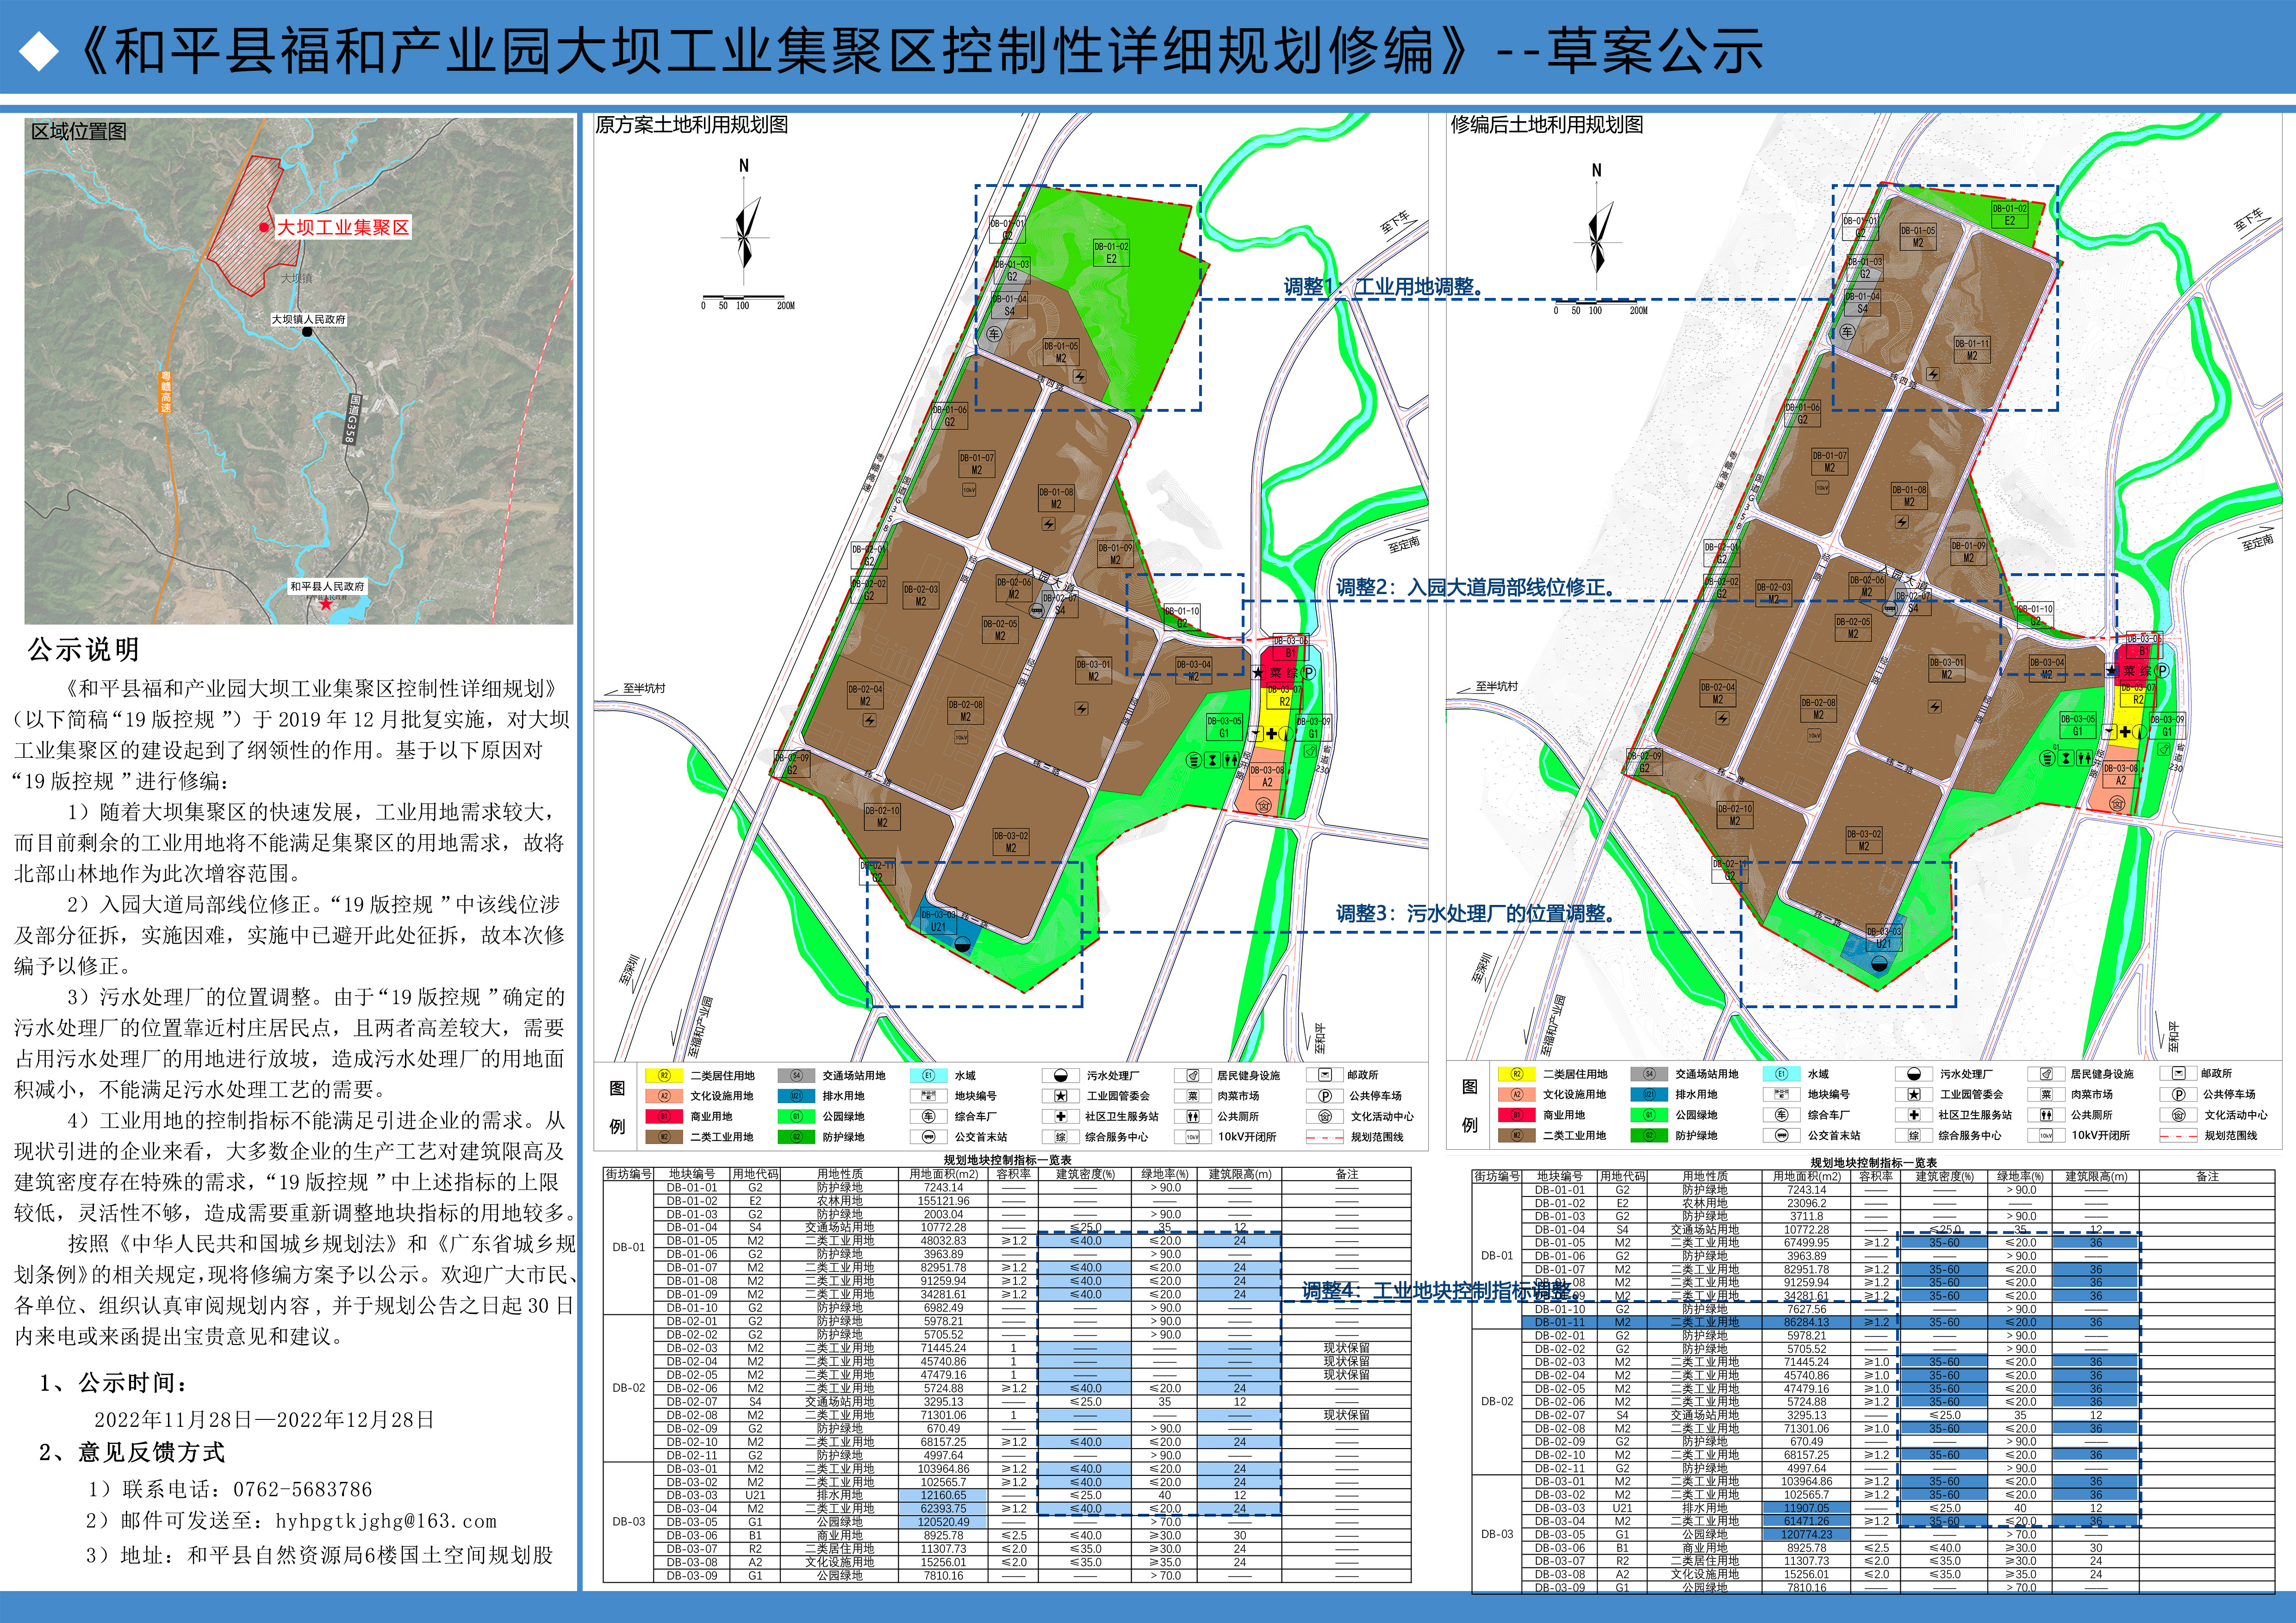Click the 区域位置图 satellite location map

[299, 372]
